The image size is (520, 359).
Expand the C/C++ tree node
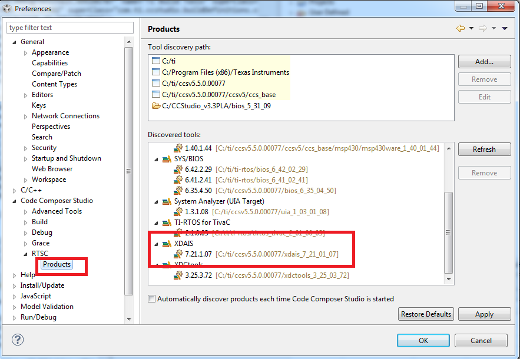(14, 190)
